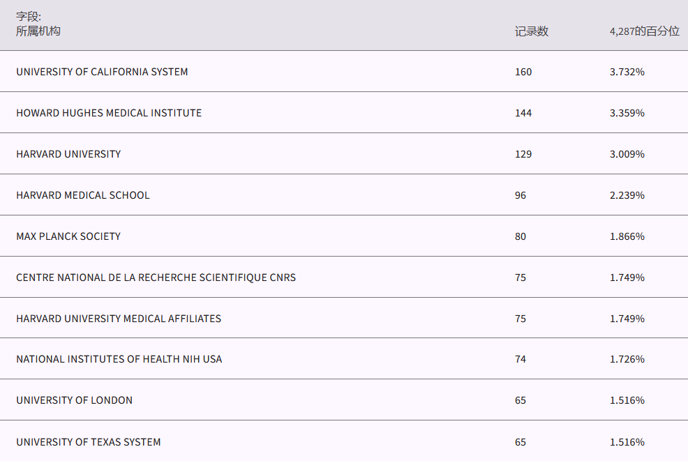
Task: Click the 3.732% percentage value
Action: click(x=627, y=72)
